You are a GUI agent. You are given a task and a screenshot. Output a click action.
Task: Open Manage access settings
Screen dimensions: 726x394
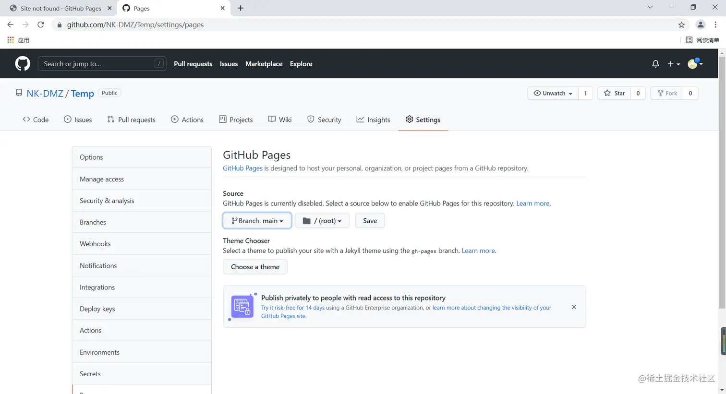[x=142, y=179]
